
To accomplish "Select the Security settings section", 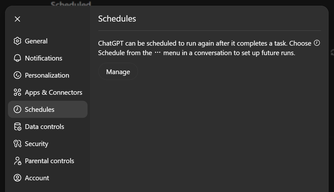I will pos(36,144).
